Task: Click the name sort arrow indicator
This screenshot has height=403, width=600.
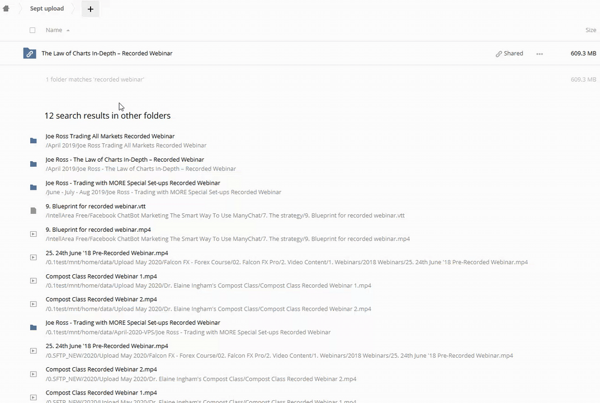Action: pos(68,30)
